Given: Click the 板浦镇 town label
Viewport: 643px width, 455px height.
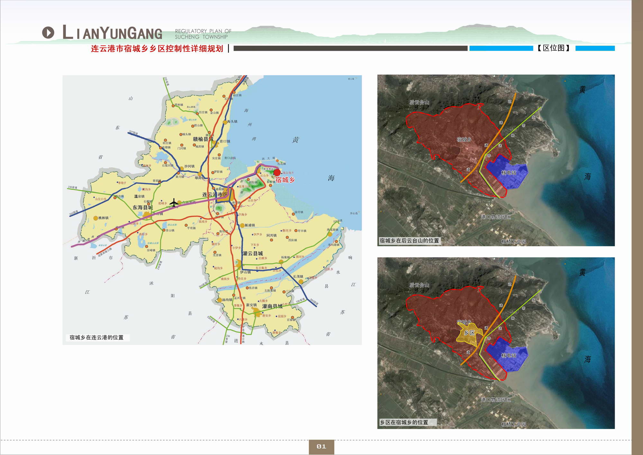Looking at the screenshot, I should tap(250, 225).
